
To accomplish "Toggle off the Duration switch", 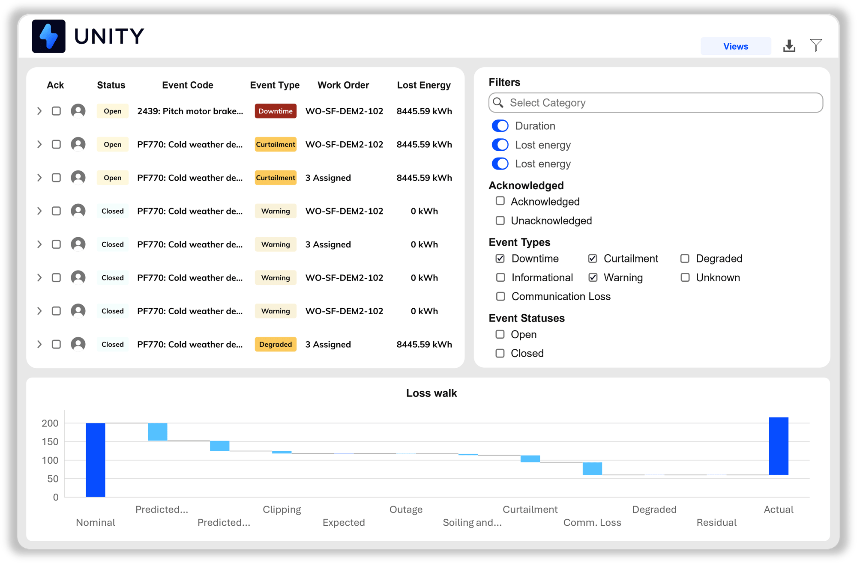I will [x=500, y=126].
